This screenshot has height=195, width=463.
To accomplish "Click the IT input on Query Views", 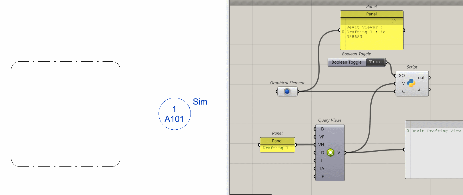I will pos(322,160).
